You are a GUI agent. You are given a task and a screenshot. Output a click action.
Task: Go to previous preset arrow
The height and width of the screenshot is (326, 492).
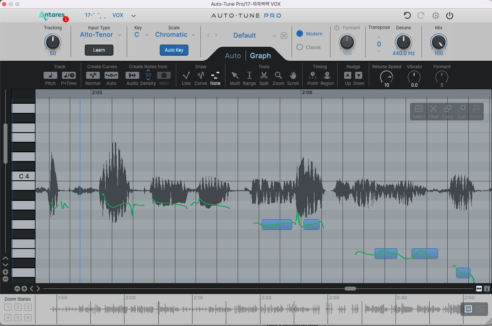pyautogui.click(x=209, y=35)
